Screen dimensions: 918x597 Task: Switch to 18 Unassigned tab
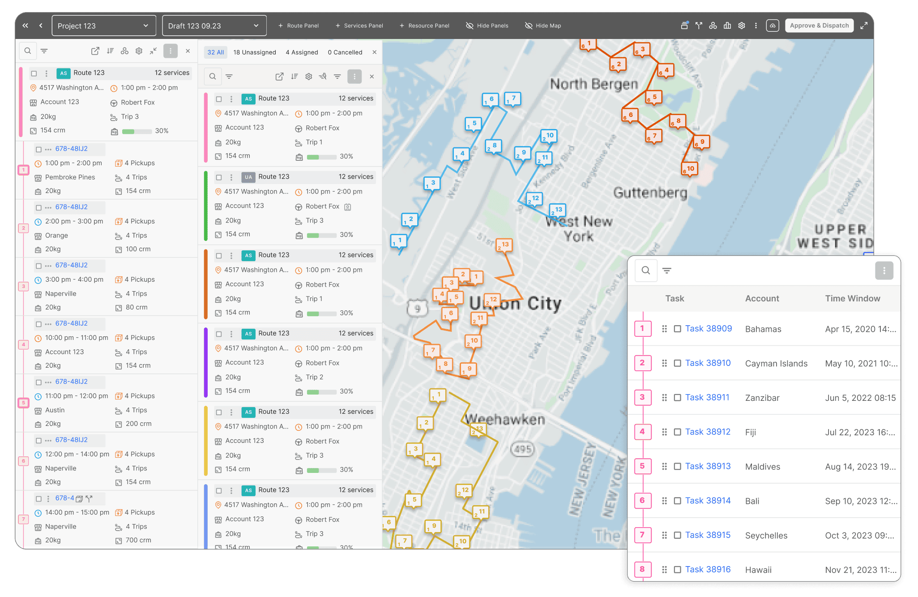point(255,52)
